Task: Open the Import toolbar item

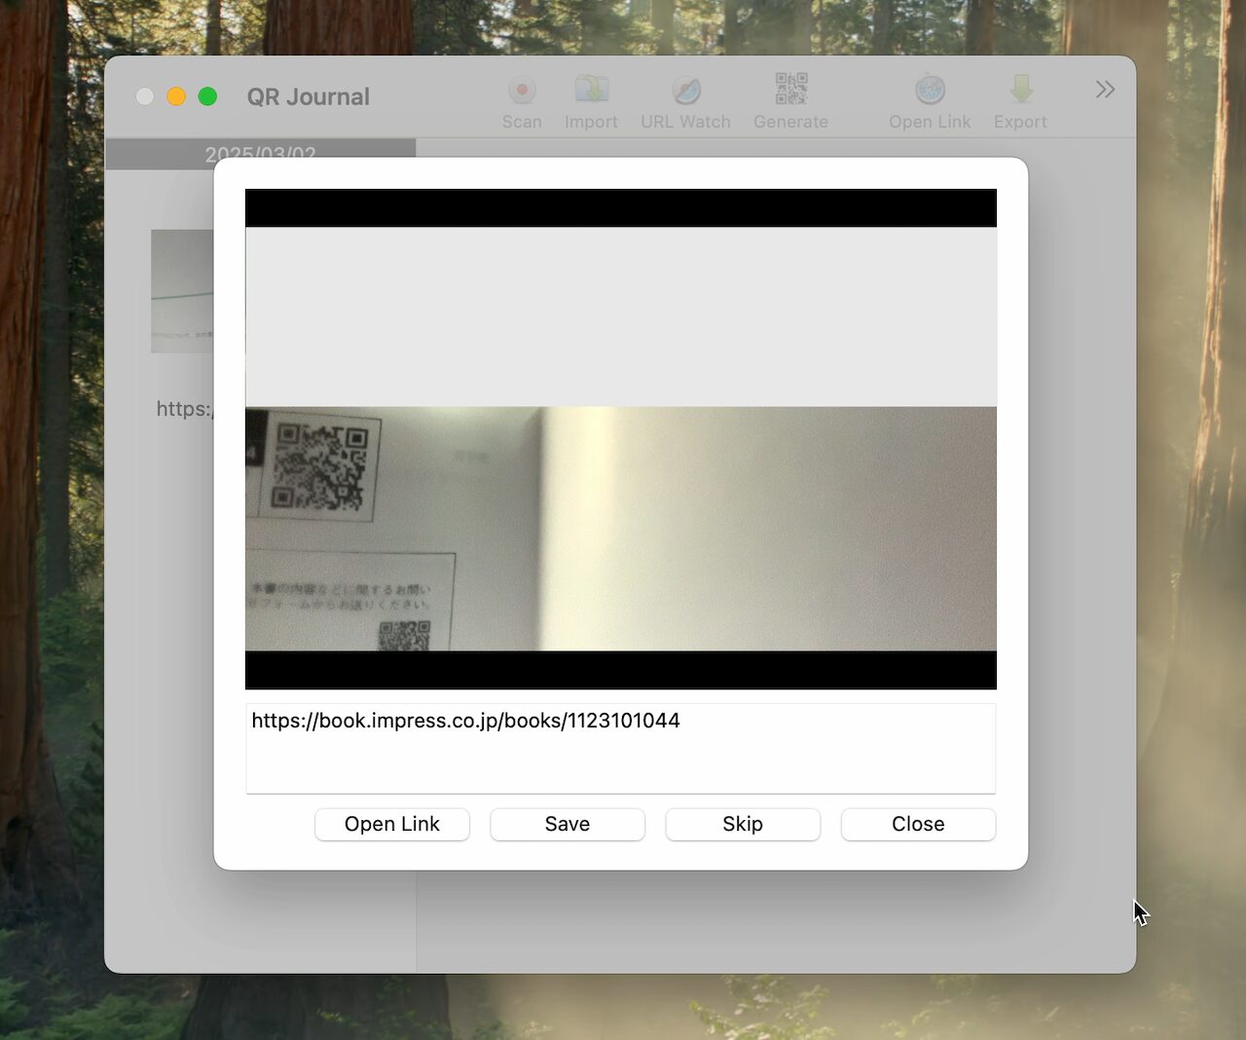Action: pos(591,101)
